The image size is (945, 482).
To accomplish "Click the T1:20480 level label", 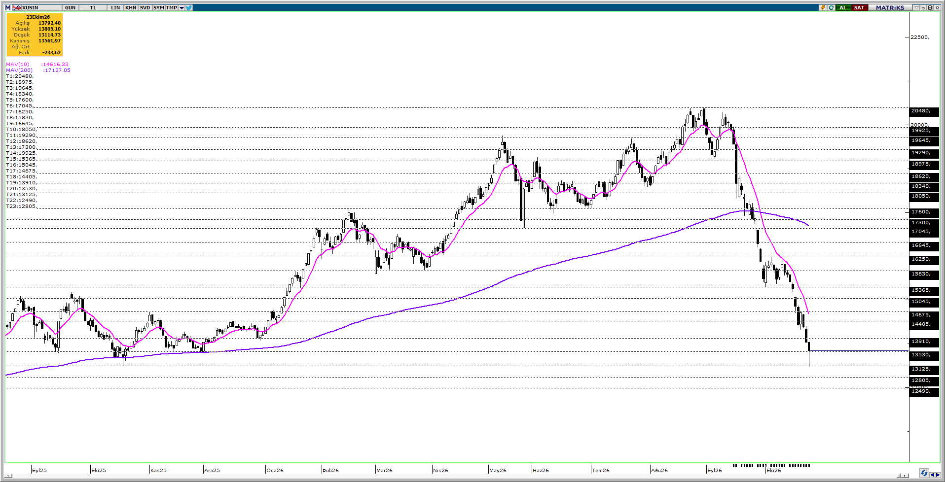I will coord(20,76).
